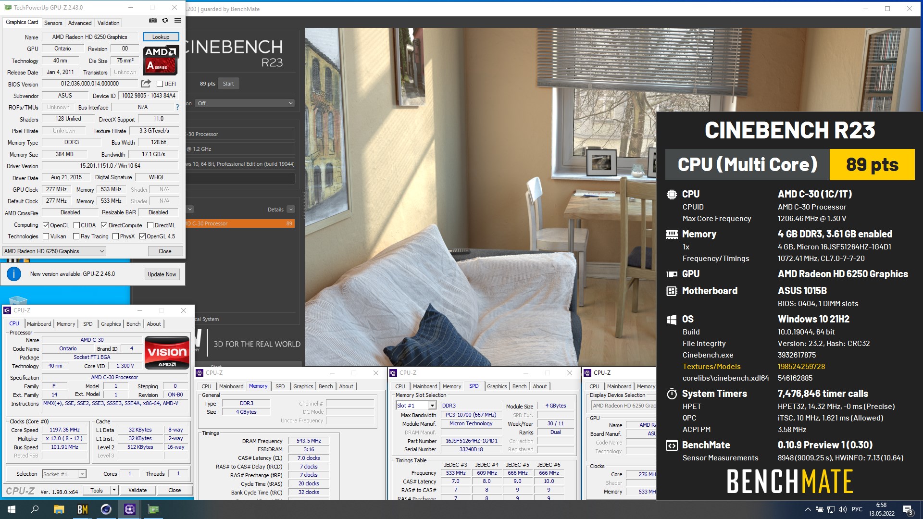923x519 pixels.
Task: Toggle OpenGL 4.5 checkbox
Action: [x=142, y=236]
